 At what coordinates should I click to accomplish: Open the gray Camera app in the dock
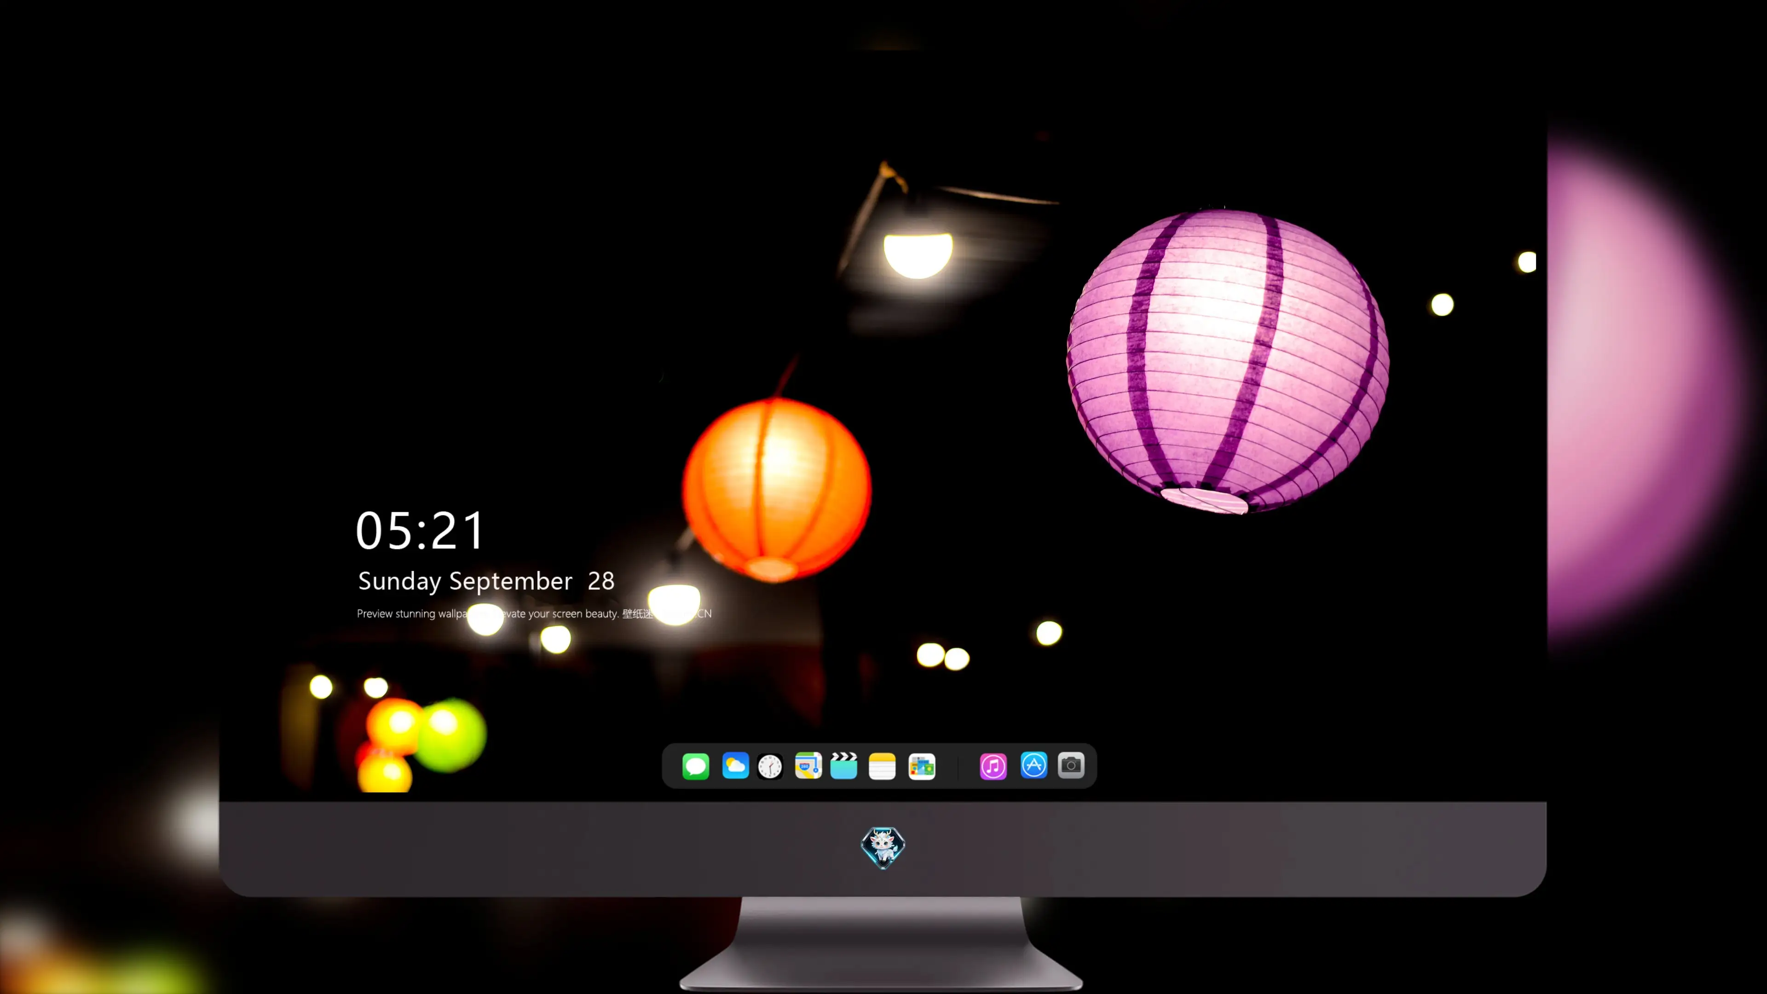1071,765
